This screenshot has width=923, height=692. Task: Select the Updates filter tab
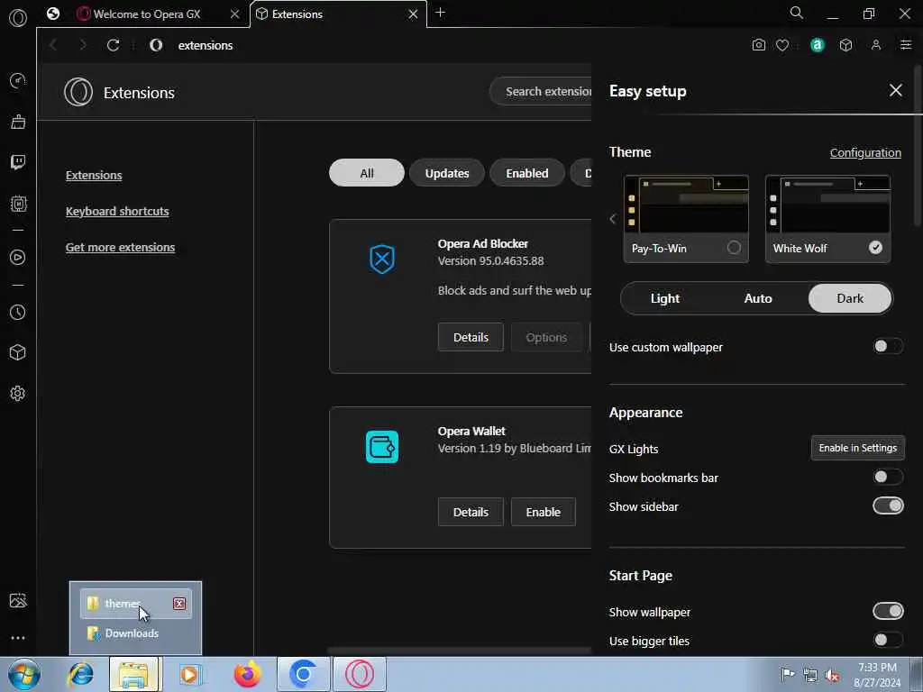447,173
